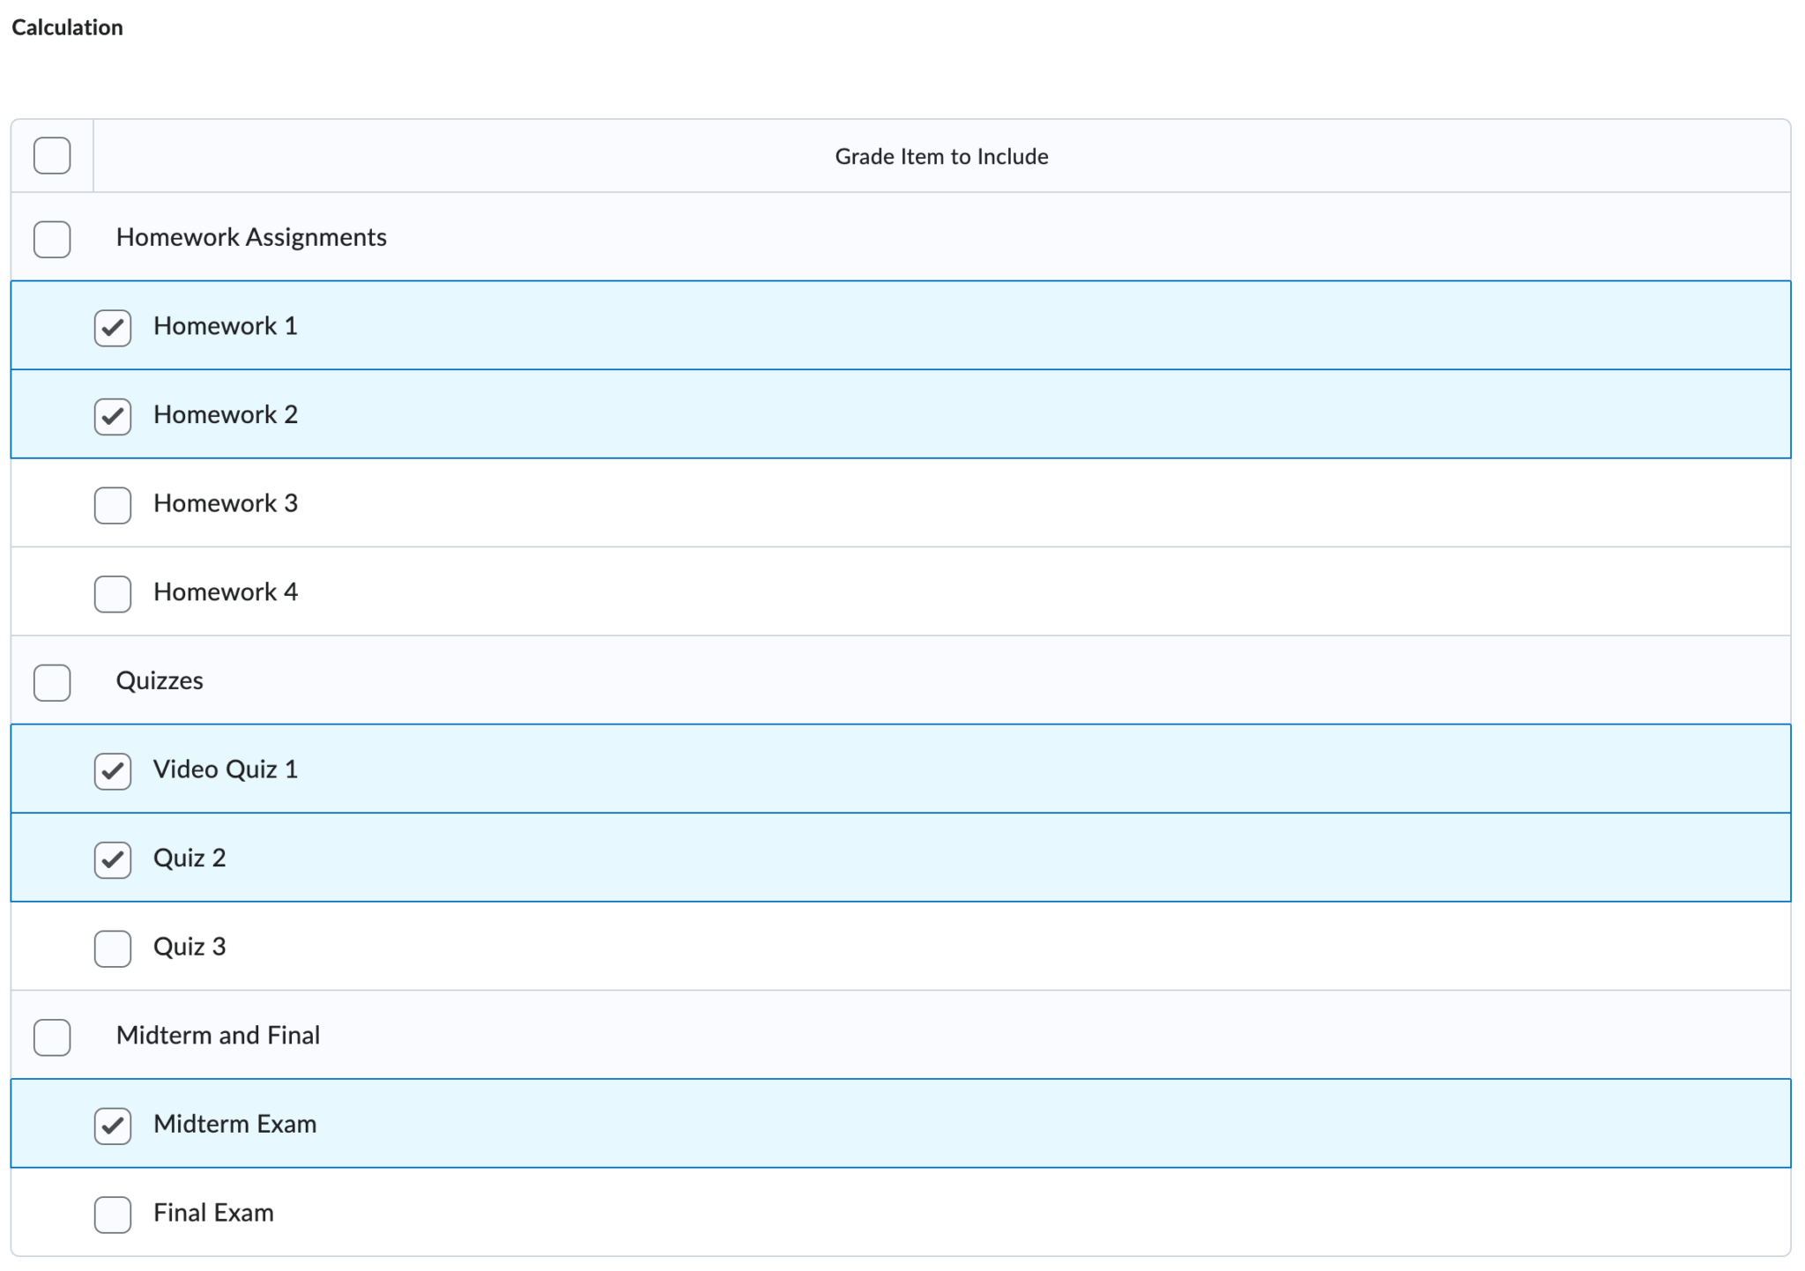The height and width of the screenshot is (1271, 1805).
Task: Click the Final Exam row label
Action: click(x=213, y=1213)
